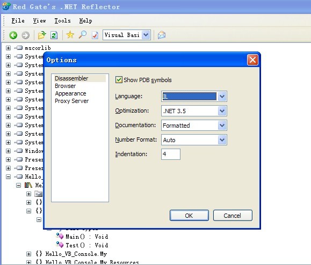The height and width of the screenshot is (265, 311).
Task: Open the View menu
Action: click(39, 20)
